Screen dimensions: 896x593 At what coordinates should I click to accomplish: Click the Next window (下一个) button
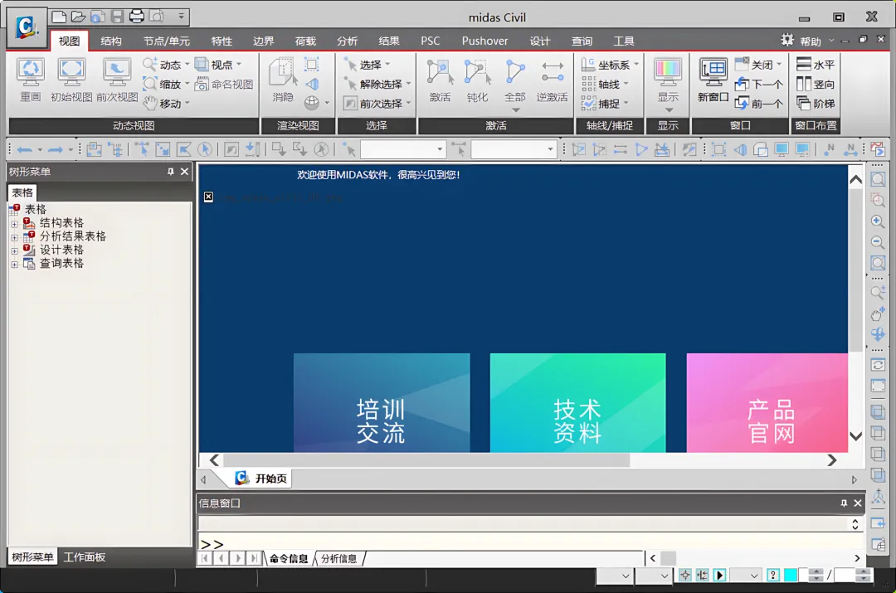(759, 84)
